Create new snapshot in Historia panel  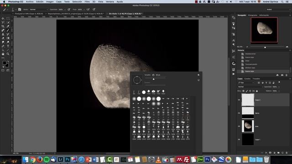282,75
